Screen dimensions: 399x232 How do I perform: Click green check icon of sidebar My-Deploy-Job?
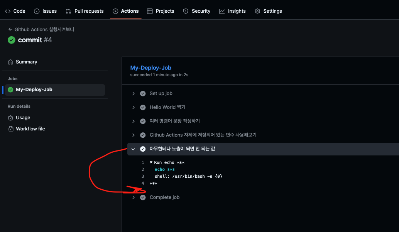pyautogui.click(x=10, y=90)
